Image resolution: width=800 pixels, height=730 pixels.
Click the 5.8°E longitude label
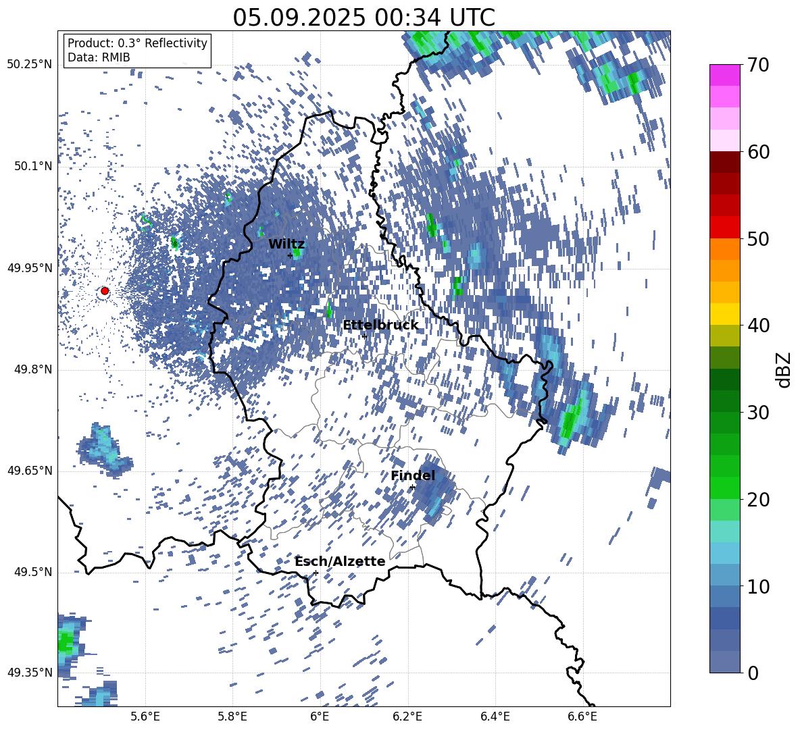[232, 716]
